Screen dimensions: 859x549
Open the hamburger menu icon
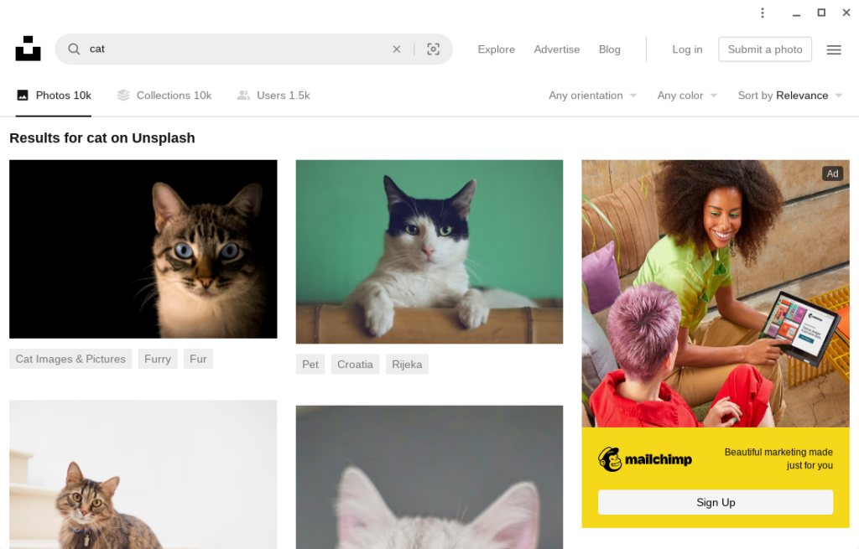tap(834, 49)
